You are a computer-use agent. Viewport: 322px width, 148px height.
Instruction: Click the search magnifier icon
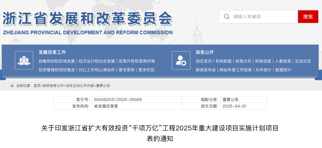[x=227, y=17]
